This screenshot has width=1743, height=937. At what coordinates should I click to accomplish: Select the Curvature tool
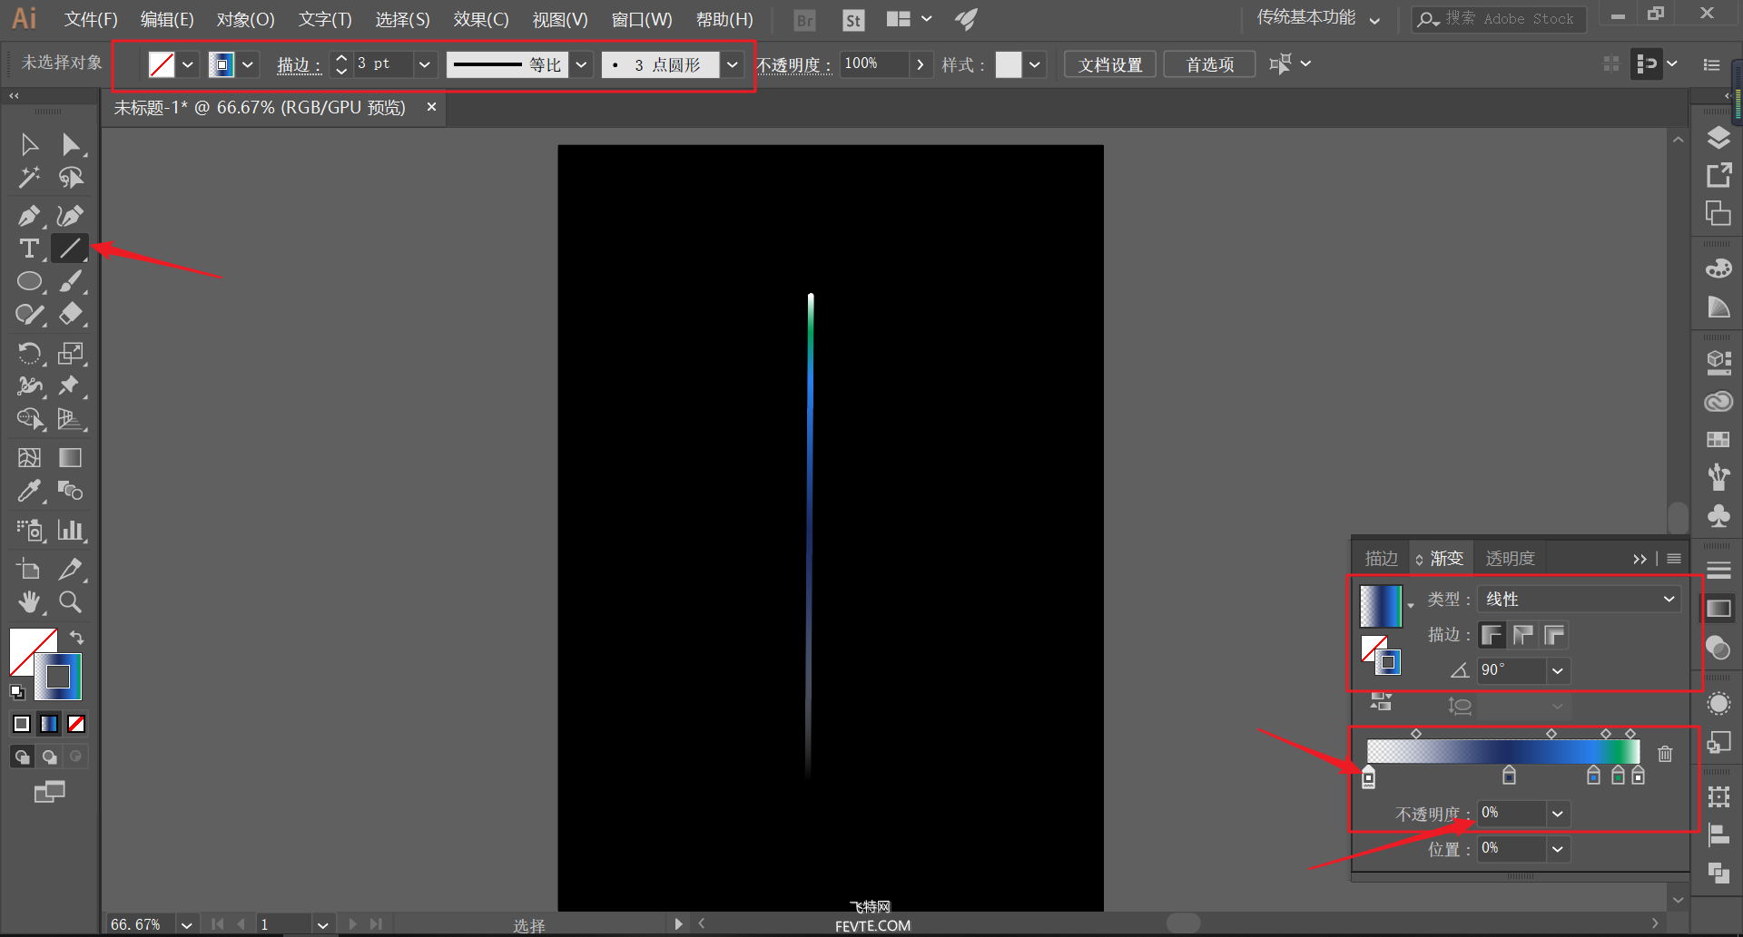point(71,216)
